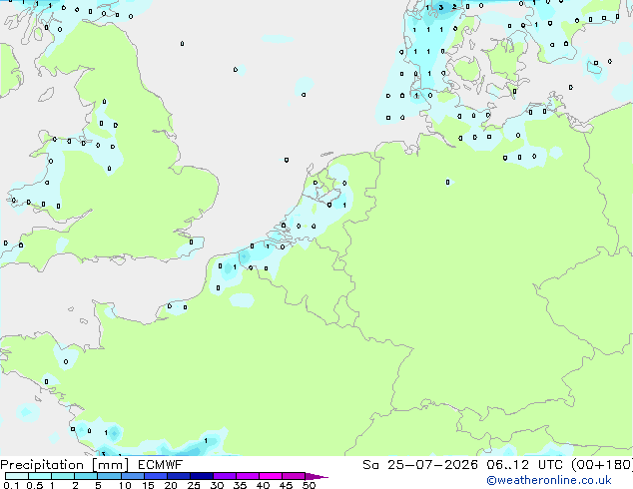Click the 30 mm purple legend swatch

[x=225, y=476]
